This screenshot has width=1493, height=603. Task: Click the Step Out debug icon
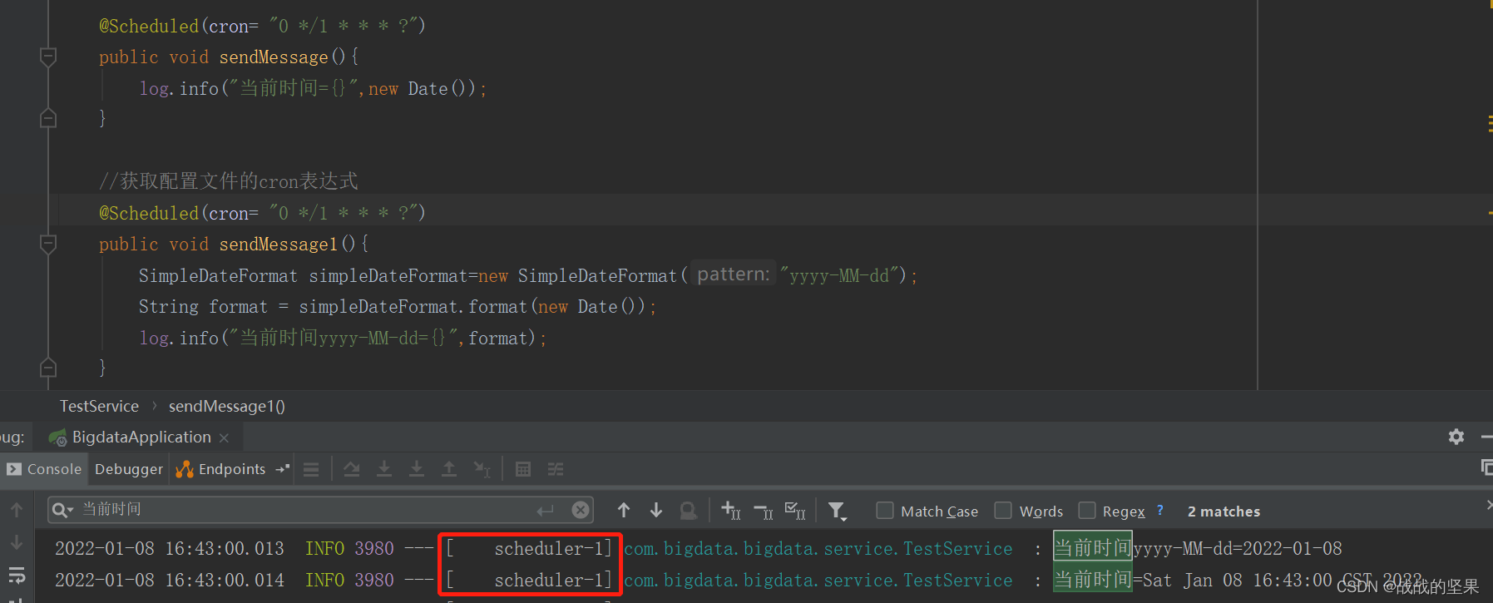point(449,469)
